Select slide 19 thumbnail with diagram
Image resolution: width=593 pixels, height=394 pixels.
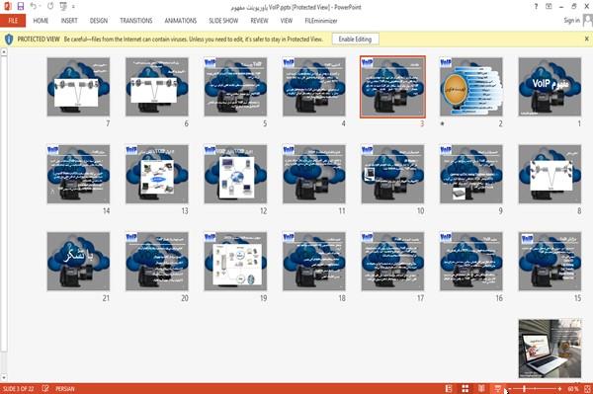click(235, 262)
